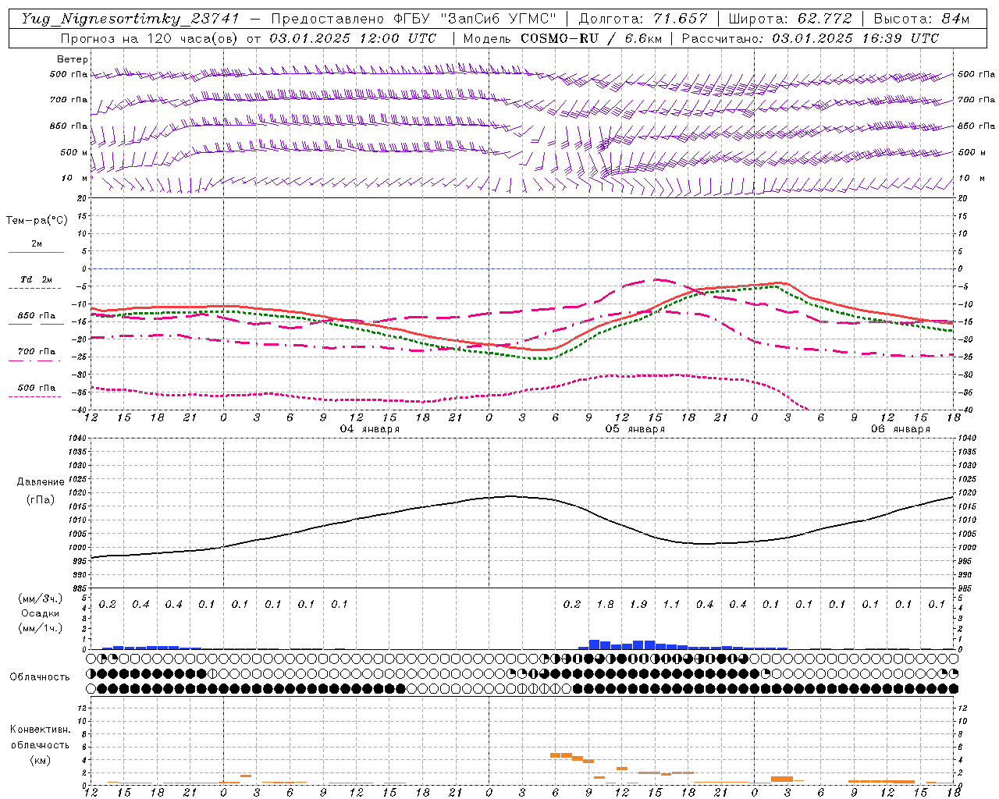Select the forecast start time 03.01.2025 12:00 UTC

(353, 38)
